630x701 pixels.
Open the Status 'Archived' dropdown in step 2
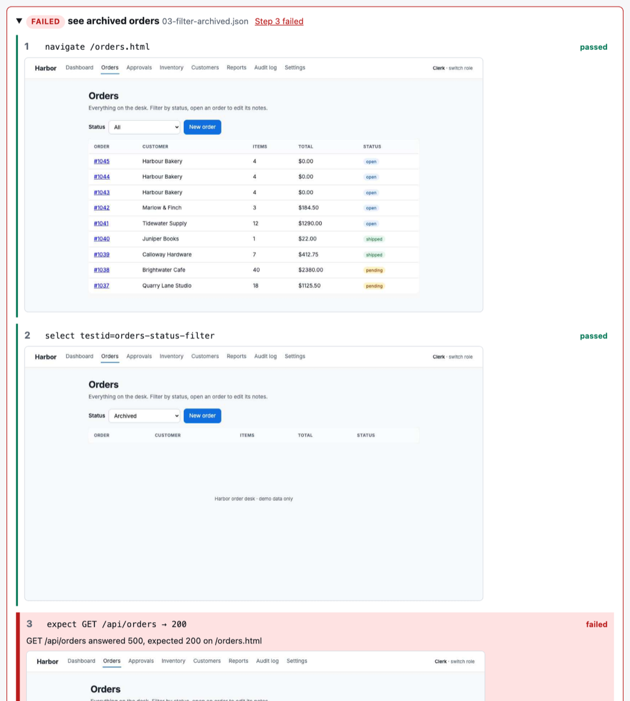click(144, 416)
